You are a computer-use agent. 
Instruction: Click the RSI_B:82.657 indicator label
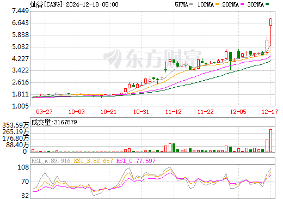93,161
